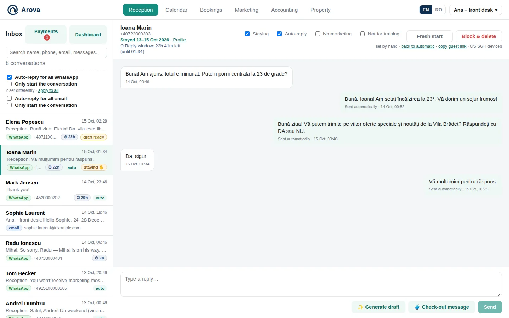The image size is (509, 318).
Task: Click the Send button
Action: tap(490, 307)
